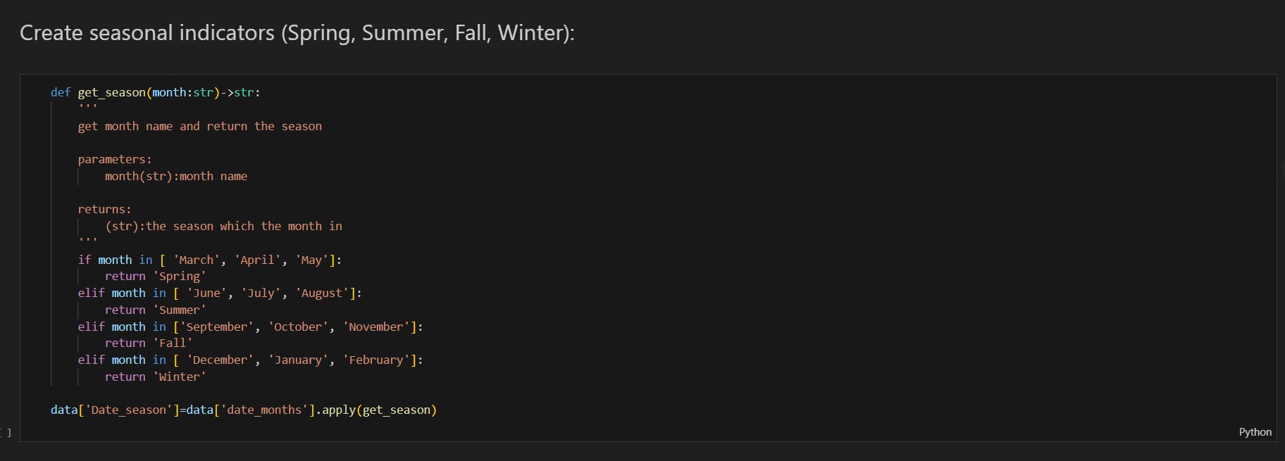The width and height of the screenshot is (1285, 461).
Task: Place cursor on the 'August' string
Action: [x=322, y=293]
